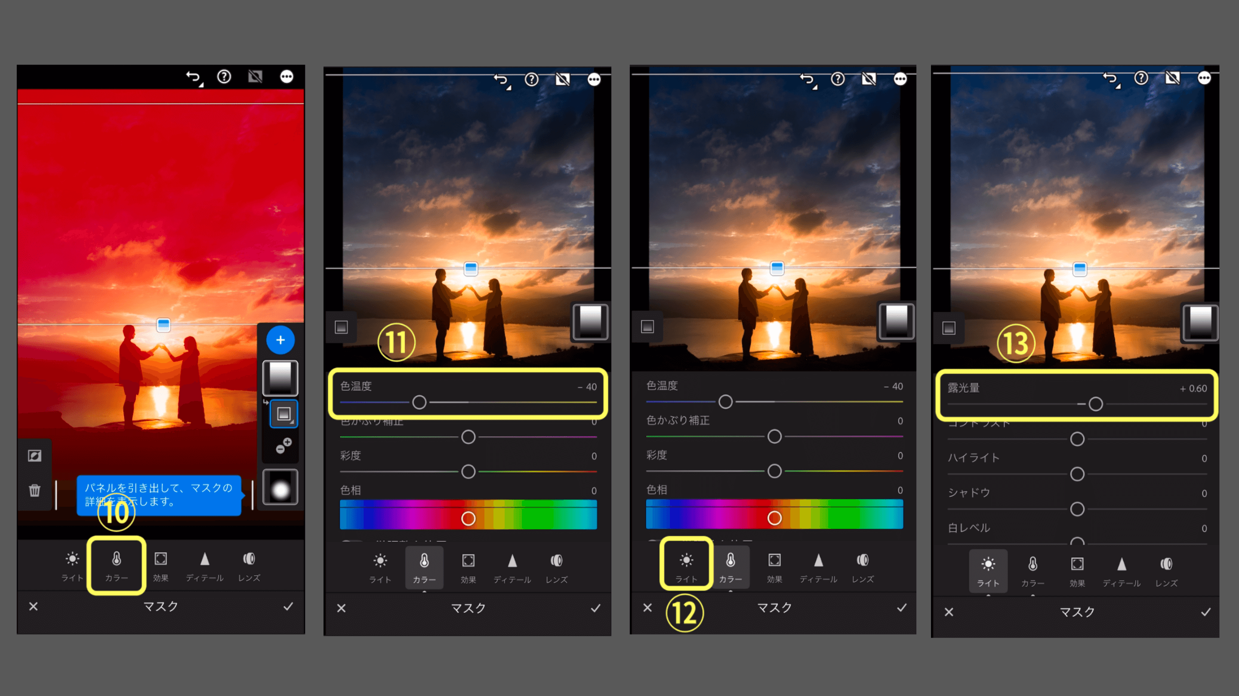Select radial gradient mask thumbnail

point(280,488)
